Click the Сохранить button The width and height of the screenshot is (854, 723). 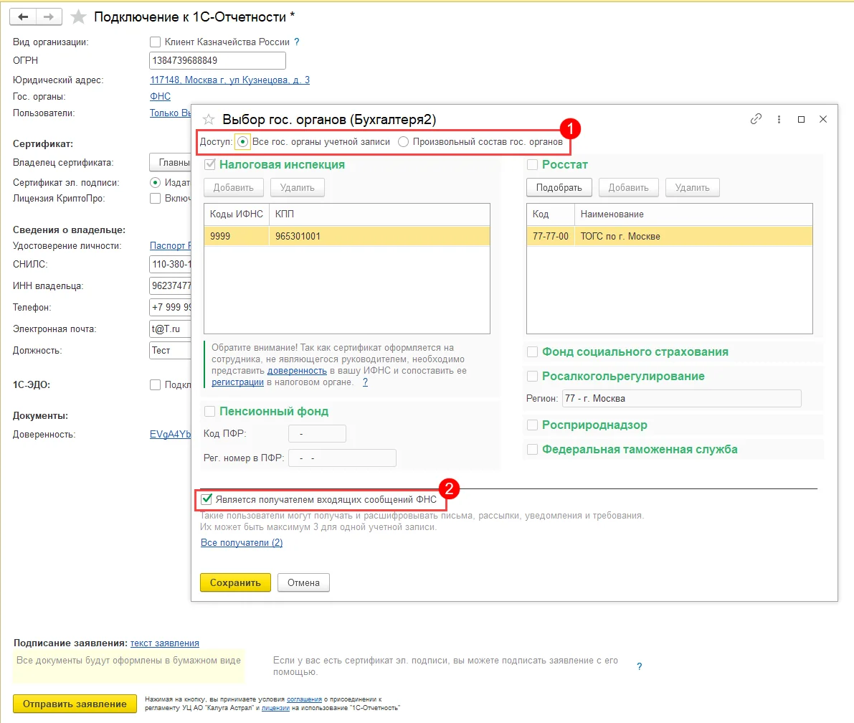235,582
